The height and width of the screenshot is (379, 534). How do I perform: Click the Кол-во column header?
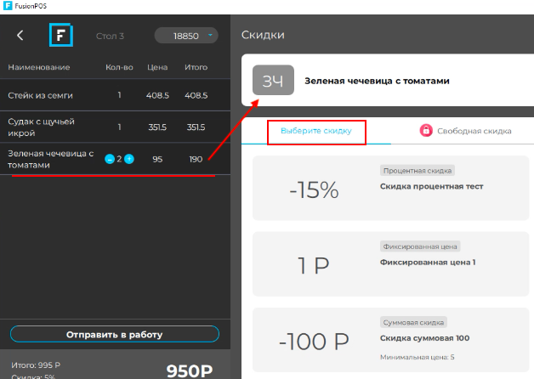[119, 67]
